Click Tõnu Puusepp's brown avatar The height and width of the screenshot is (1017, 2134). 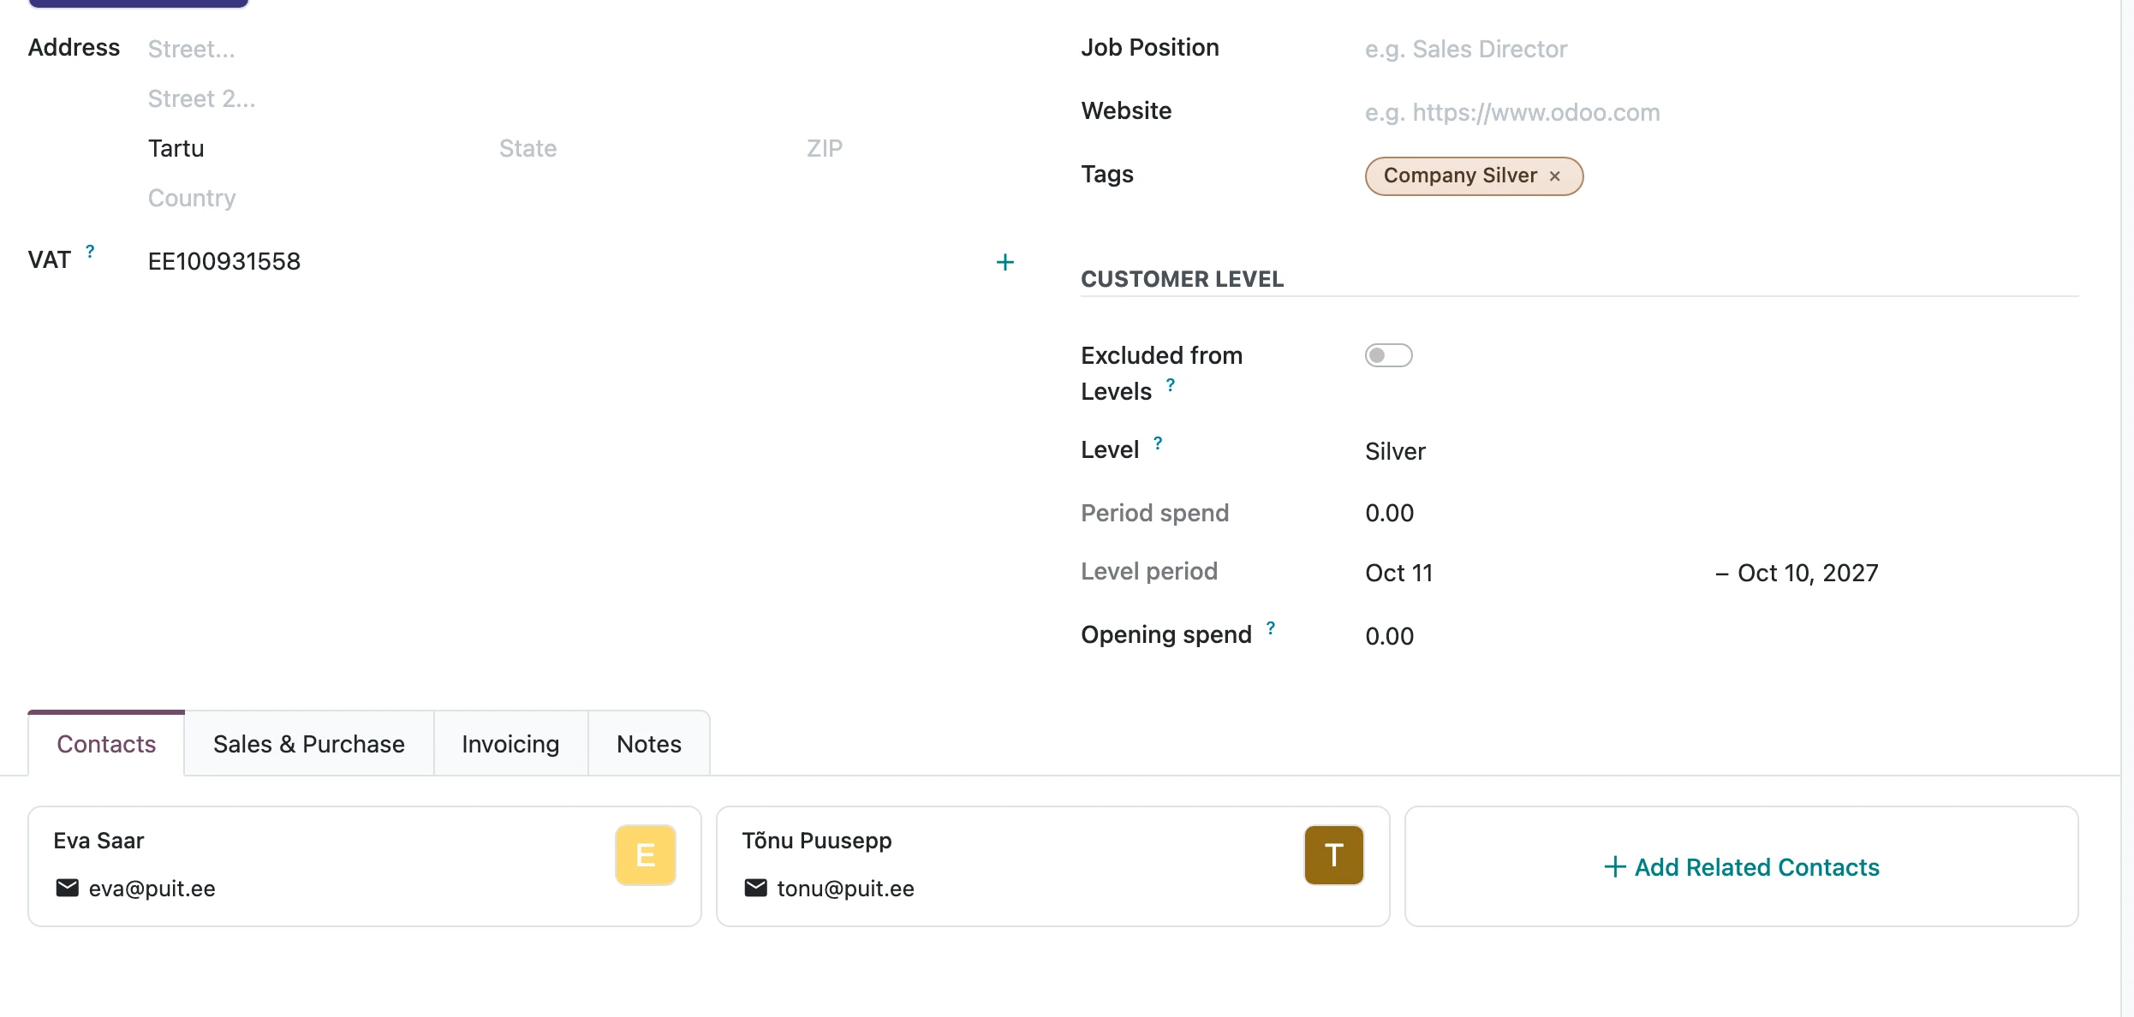[x=1334, y=855]
